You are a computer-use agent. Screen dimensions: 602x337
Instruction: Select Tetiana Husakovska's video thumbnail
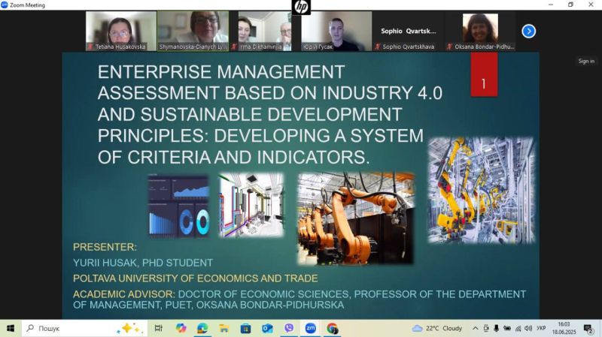point(120,31)
